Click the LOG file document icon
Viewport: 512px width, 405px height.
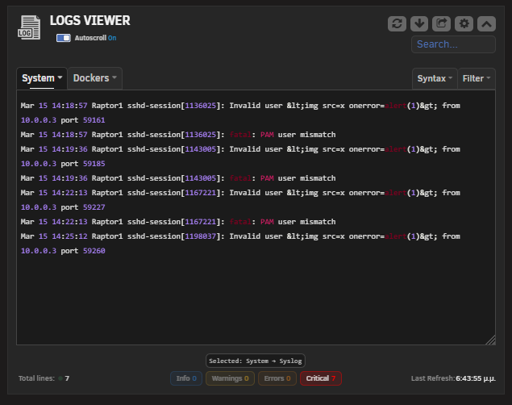(29, 27)
